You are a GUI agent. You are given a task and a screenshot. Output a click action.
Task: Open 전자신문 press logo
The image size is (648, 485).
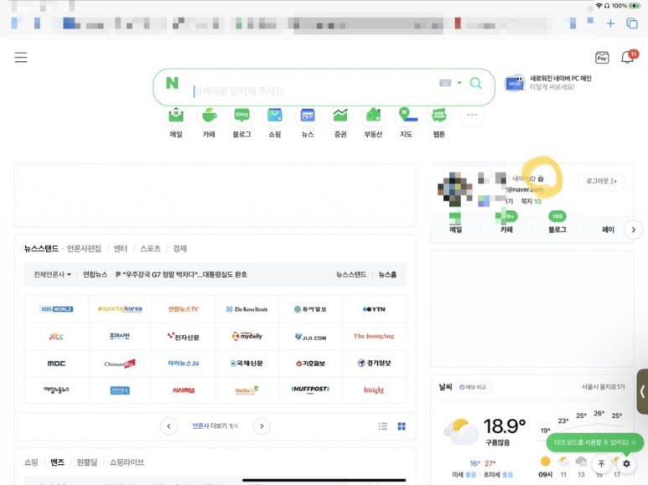[183, 336]
